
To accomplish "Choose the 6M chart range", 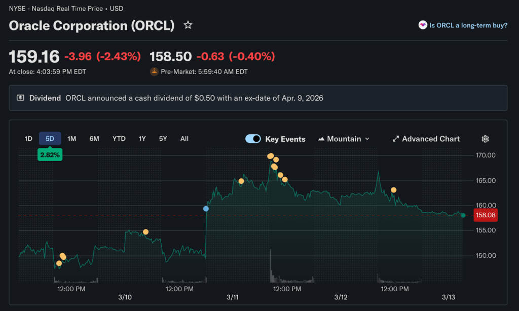I will click(x=94, y=138).
